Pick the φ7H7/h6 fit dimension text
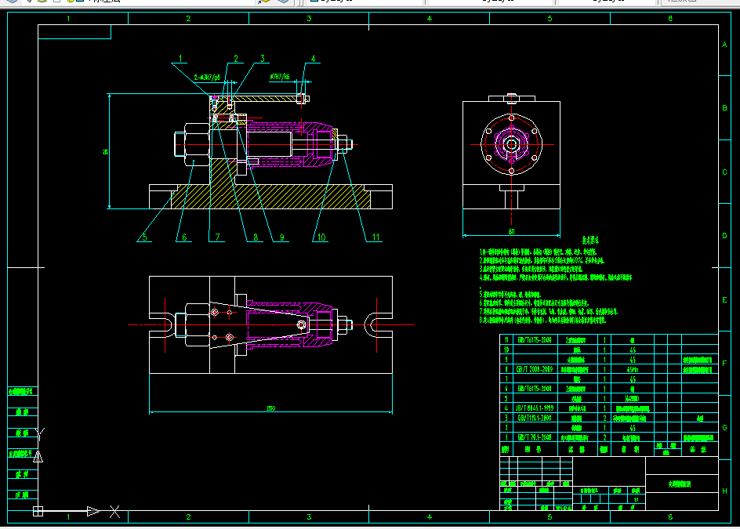 pyautogui.click(x=279, y=77)
